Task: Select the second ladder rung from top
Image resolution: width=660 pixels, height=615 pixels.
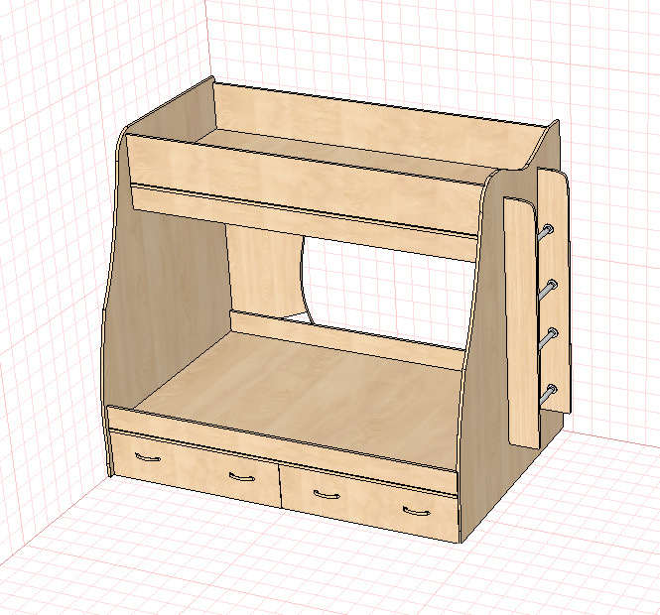Action: [x=546, y=290]
